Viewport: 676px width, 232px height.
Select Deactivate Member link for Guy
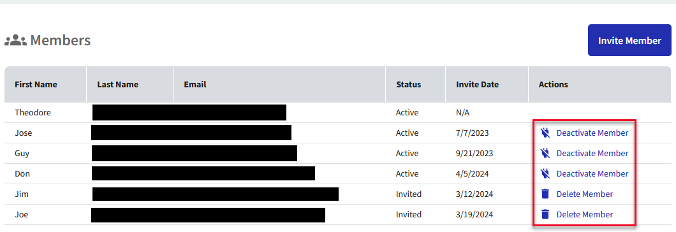pyautogui.click(x=592, y=153)
